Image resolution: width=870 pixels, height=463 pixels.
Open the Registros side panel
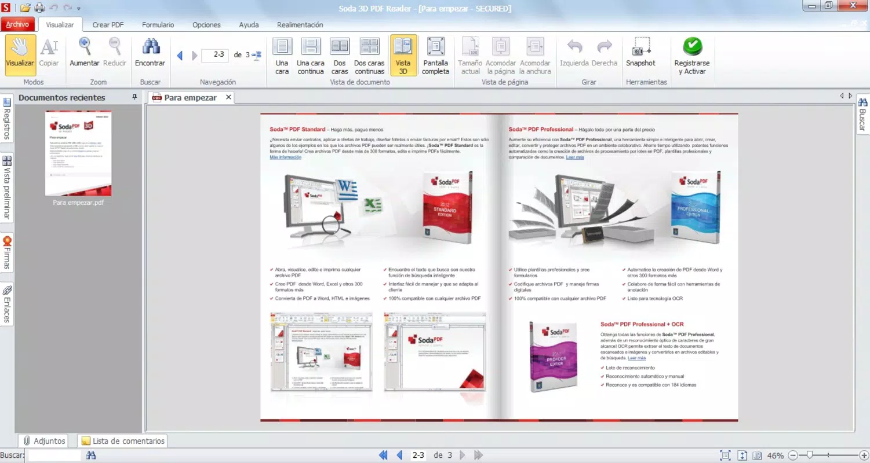(6, 119)
